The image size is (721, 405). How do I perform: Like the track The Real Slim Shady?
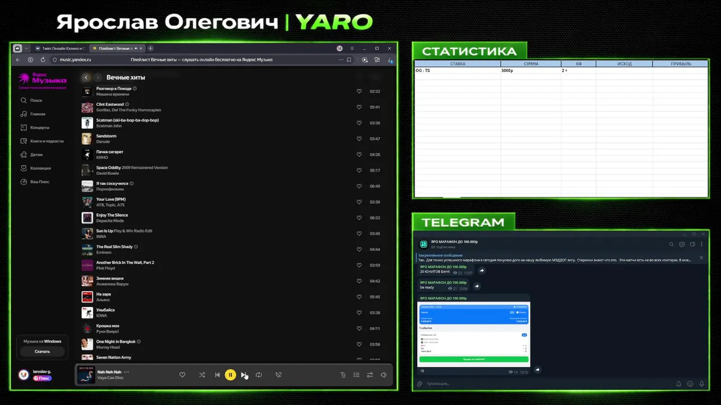[359, 249]
